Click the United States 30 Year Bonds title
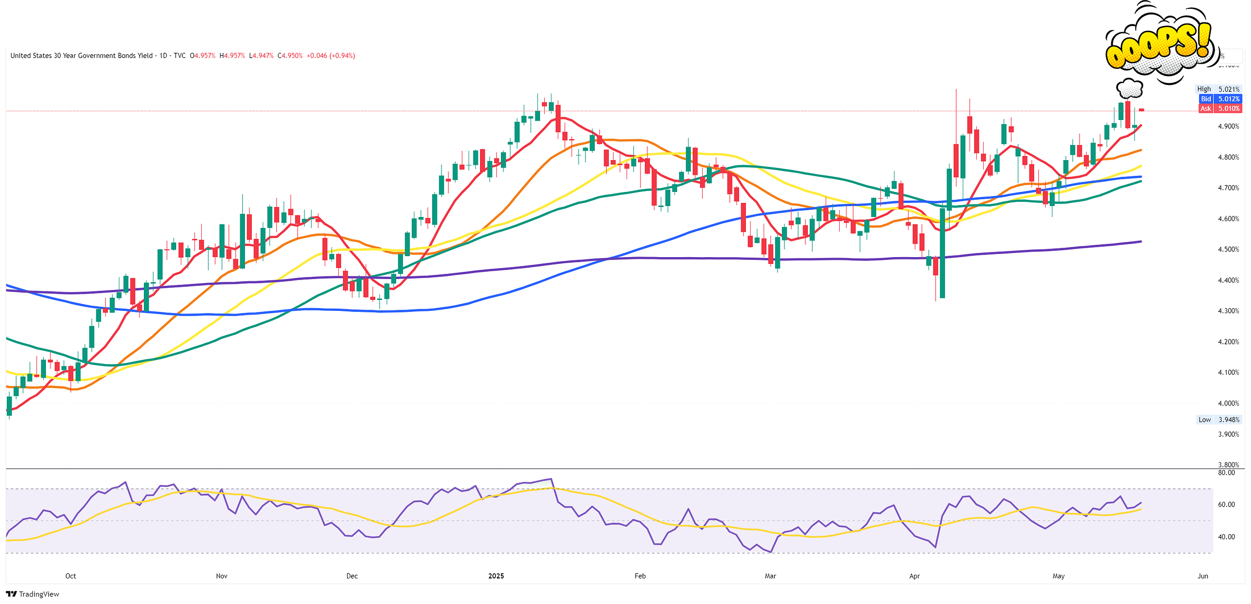 coord(81,56)
